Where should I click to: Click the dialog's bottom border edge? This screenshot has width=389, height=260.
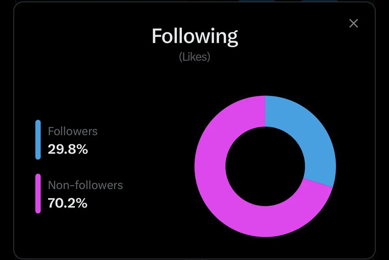click(194, 259)
